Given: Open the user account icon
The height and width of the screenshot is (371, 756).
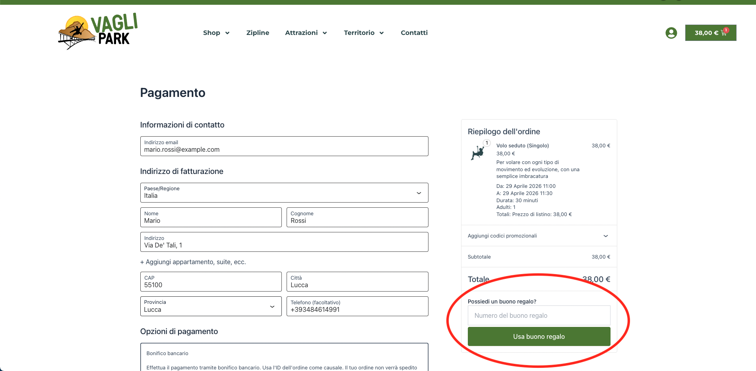Looking at the screenshot, I should click(671, 33).
